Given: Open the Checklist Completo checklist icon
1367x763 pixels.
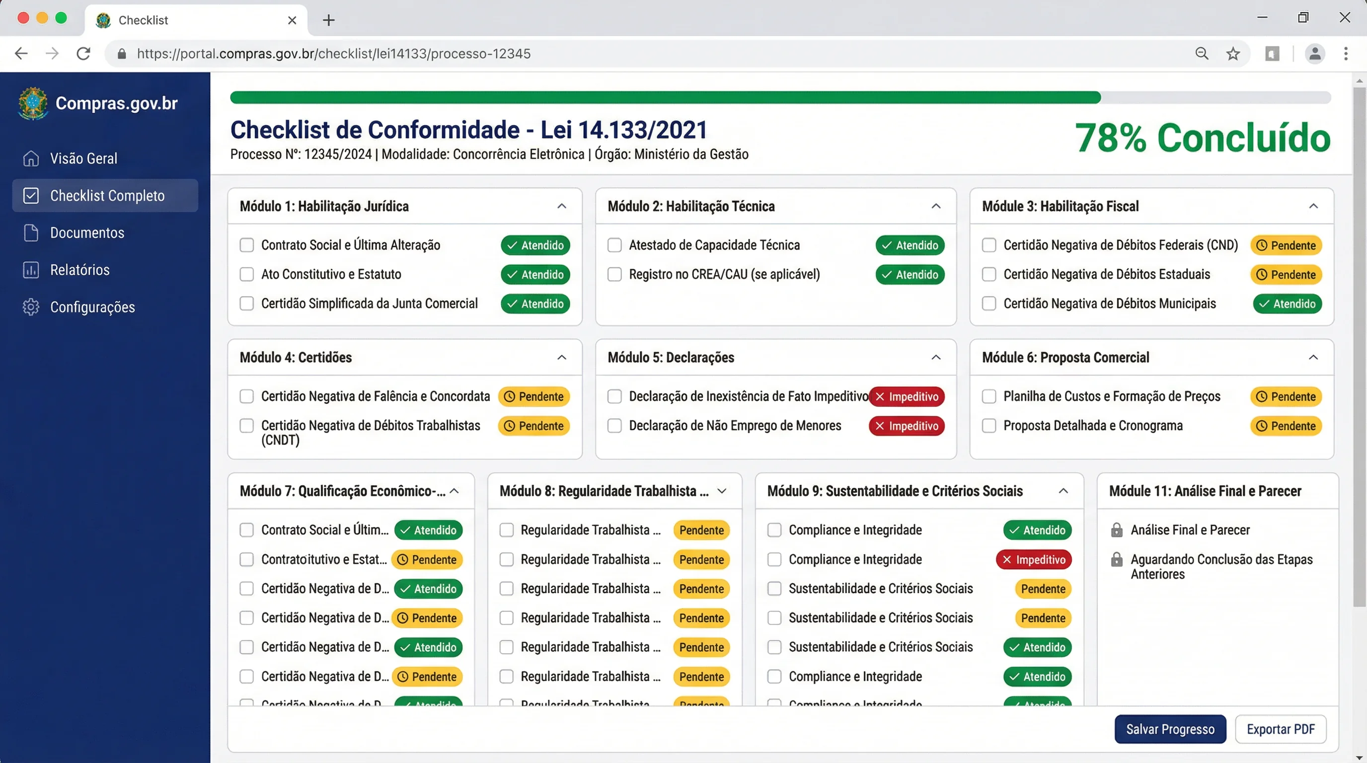Looking at the screenshot, I should tap(31, 195).
